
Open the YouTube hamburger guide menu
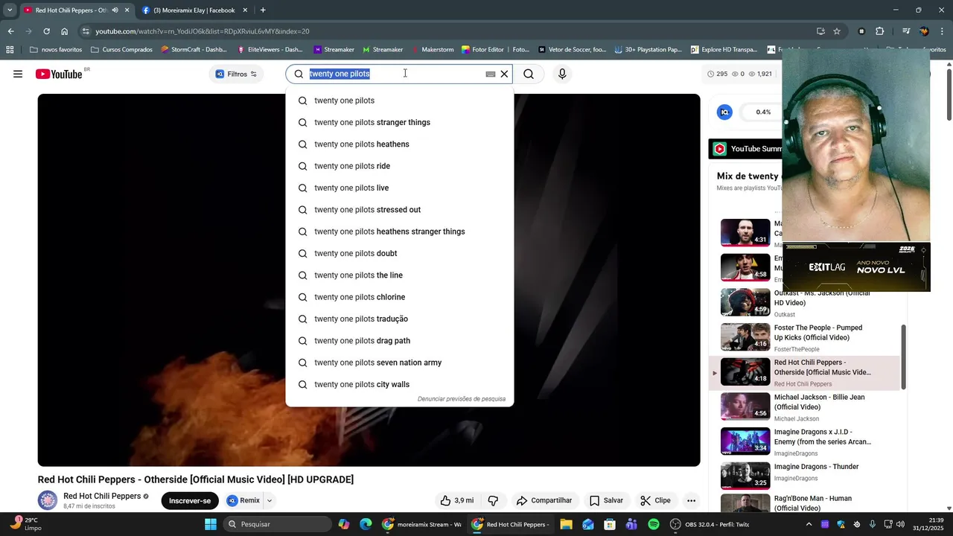[18, 74]
